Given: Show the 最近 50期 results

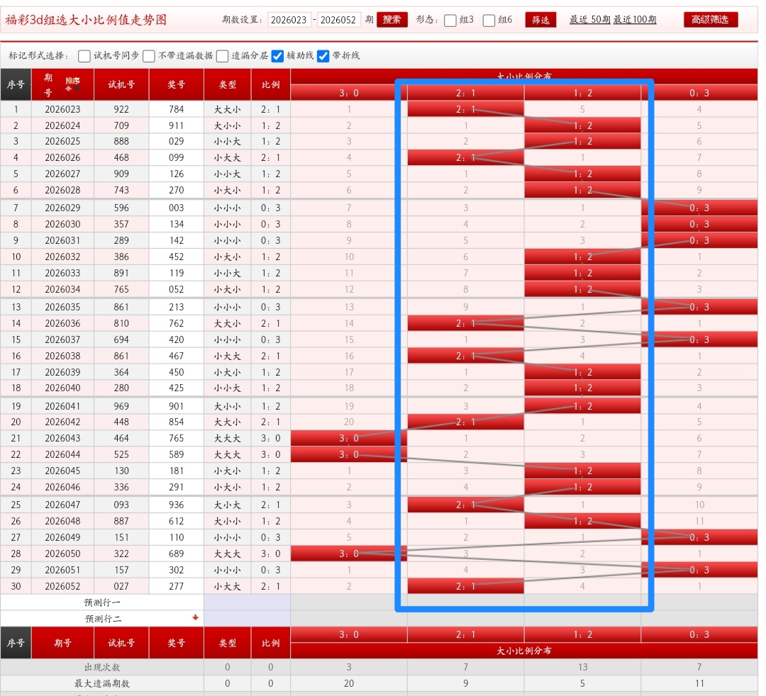Looking at the screenshot, I should 589,20.
